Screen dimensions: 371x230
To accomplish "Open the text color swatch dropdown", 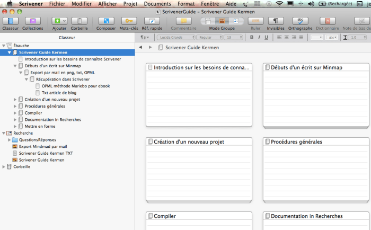I will pyautogui.click(x=317, y=38).
